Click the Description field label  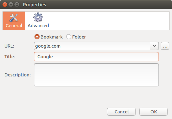pos(18,75)
